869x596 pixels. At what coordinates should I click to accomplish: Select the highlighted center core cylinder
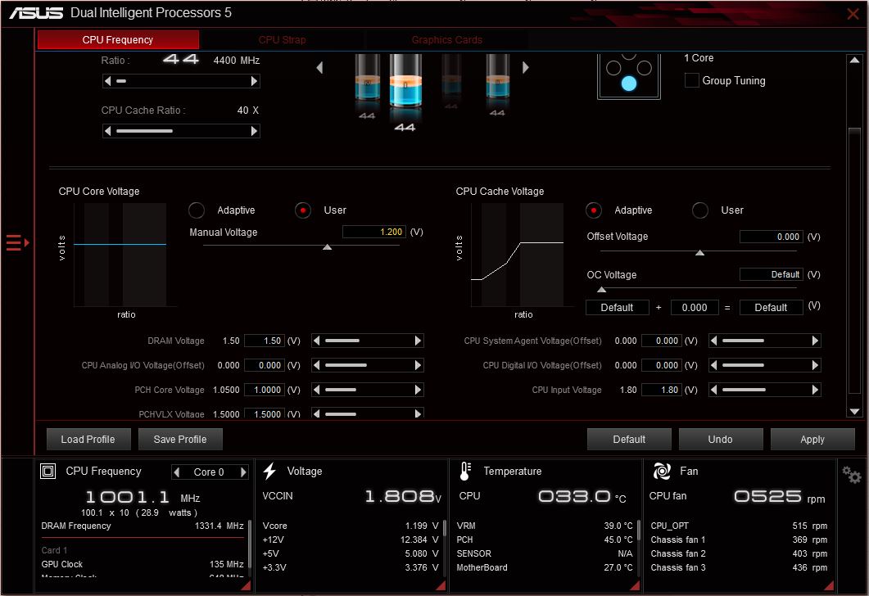pyautogui.click(x=405, y=80)
